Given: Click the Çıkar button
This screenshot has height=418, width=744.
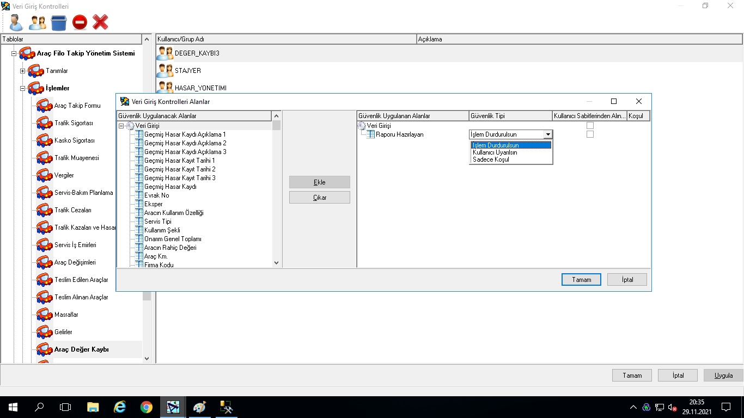Looking at the screenshot, I should (320, 198).
